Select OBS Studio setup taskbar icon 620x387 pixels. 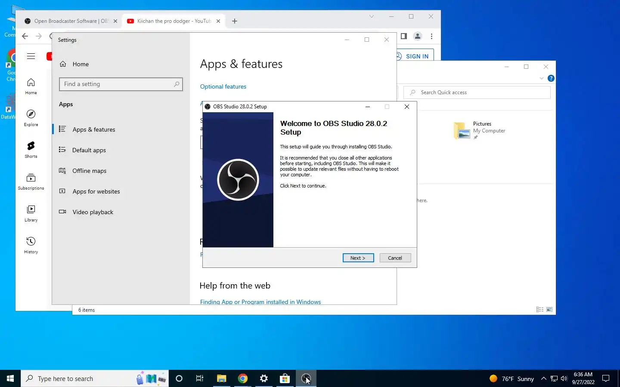click(306, 378)
